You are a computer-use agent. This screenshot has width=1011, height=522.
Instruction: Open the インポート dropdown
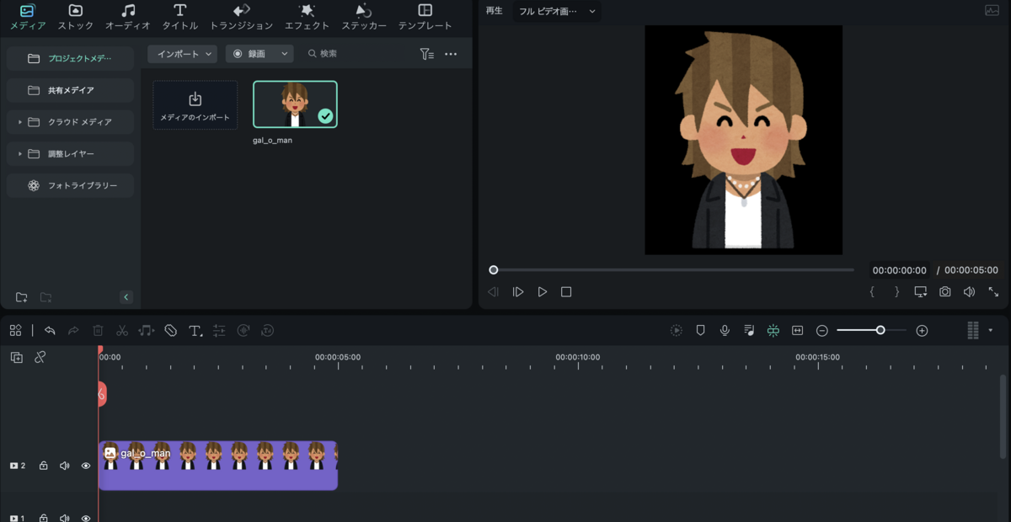point(182,54)
